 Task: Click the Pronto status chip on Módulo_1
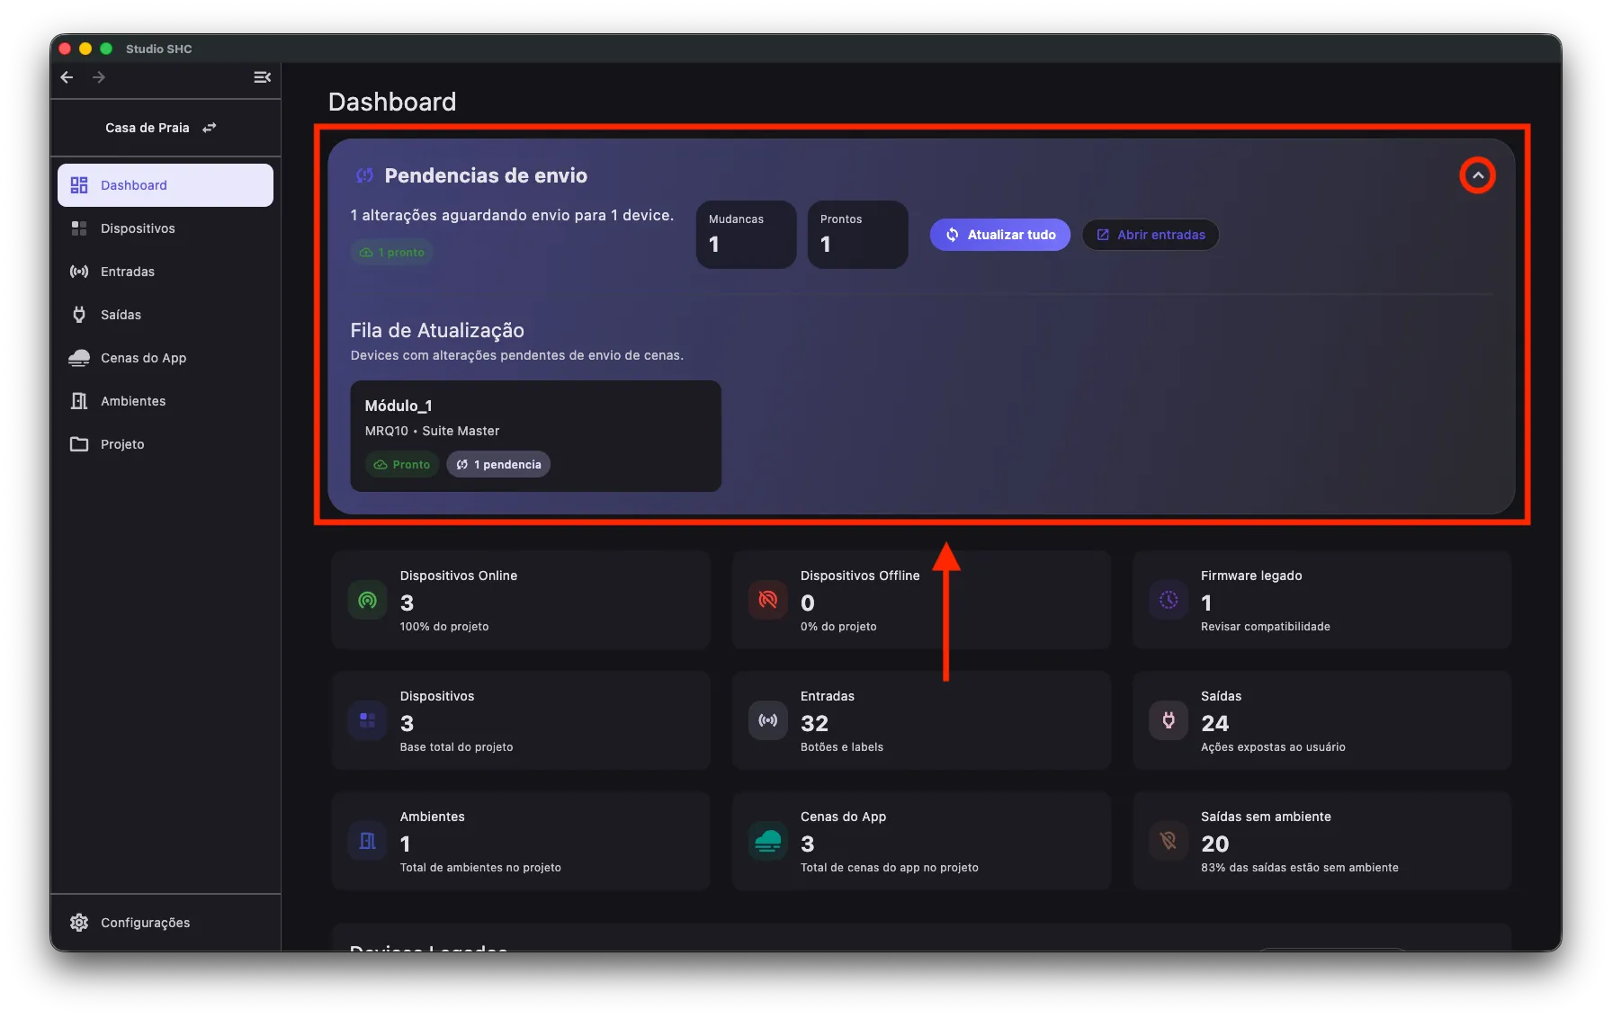402,464
